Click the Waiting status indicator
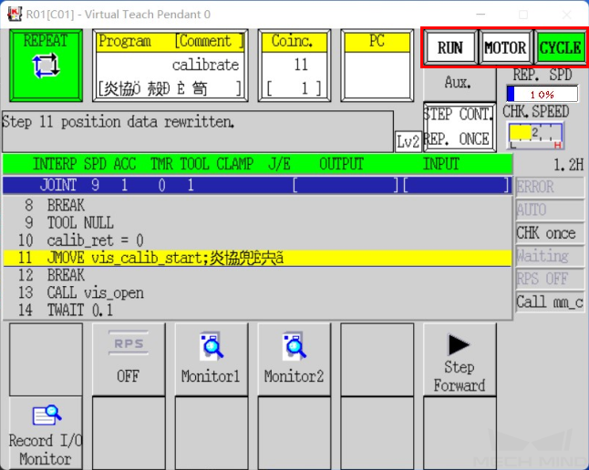Screen dimensions: 589x470 550,256
